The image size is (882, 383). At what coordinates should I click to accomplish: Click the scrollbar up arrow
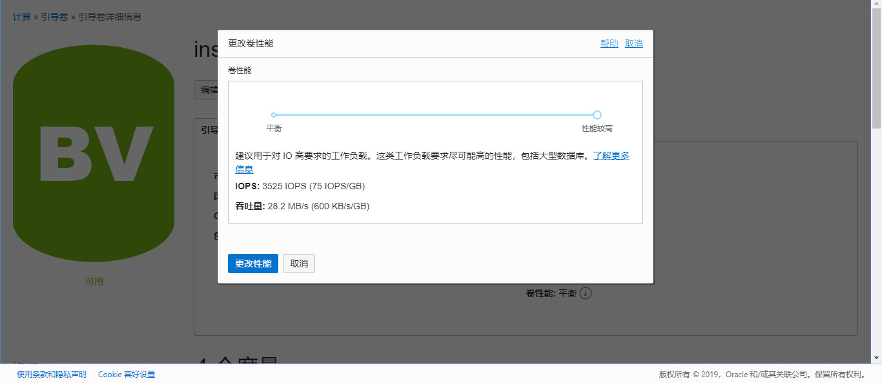point(876,5)
